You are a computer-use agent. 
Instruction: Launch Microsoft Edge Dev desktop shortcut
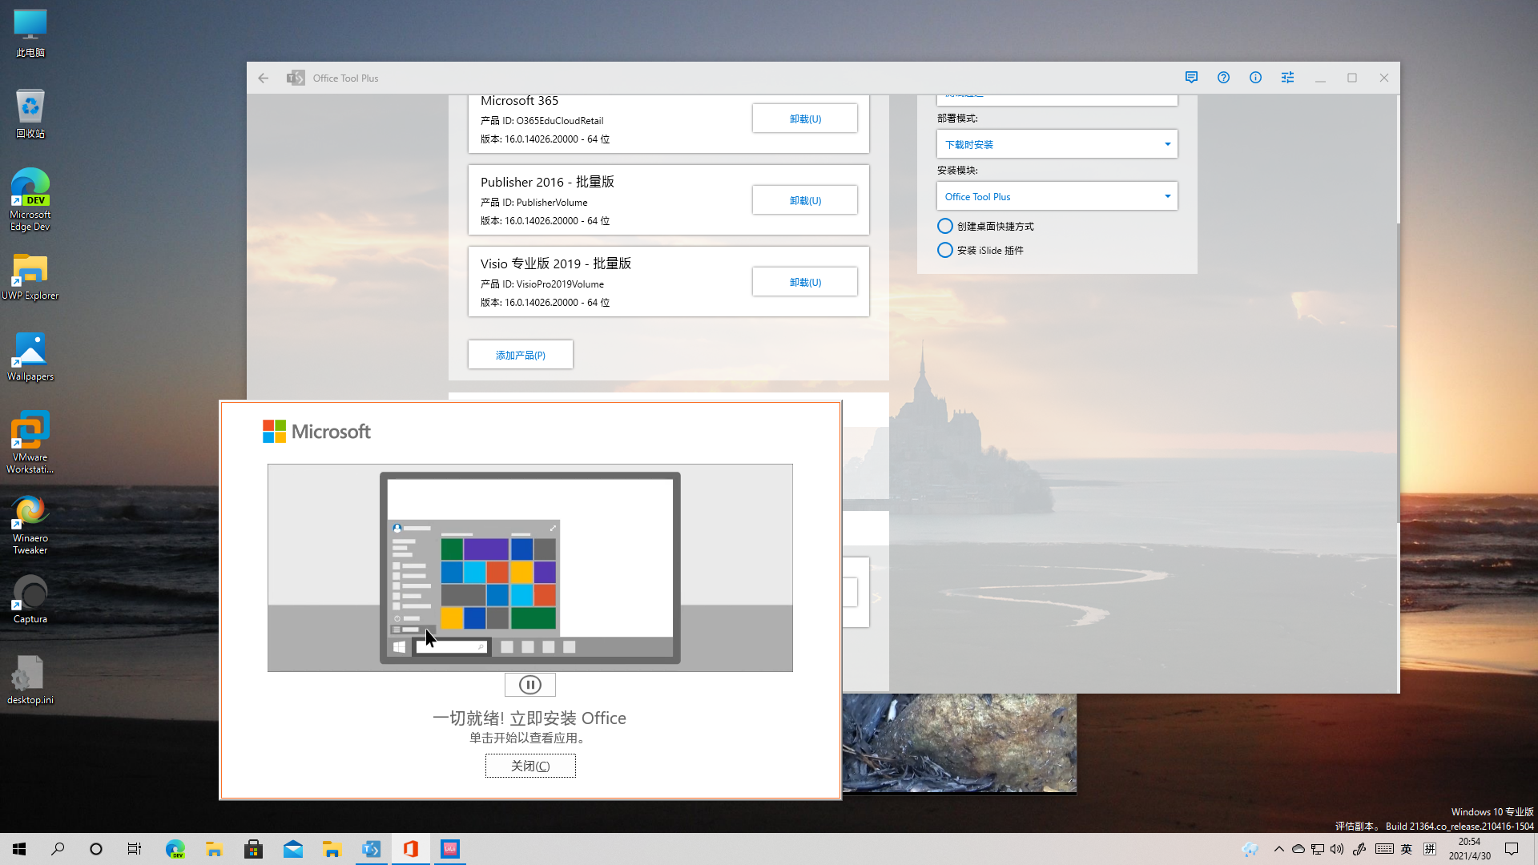30,200
